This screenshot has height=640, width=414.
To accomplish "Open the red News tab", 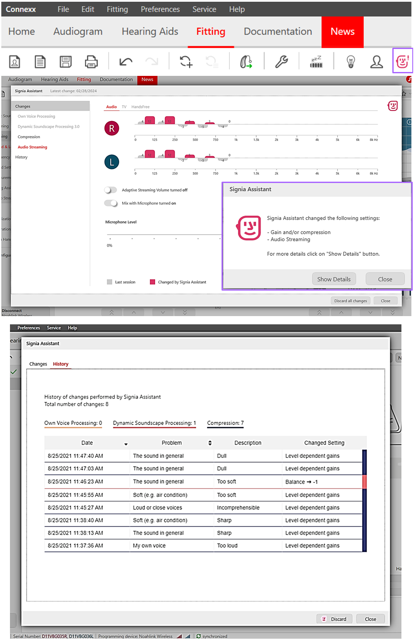I will pos(342,32).
